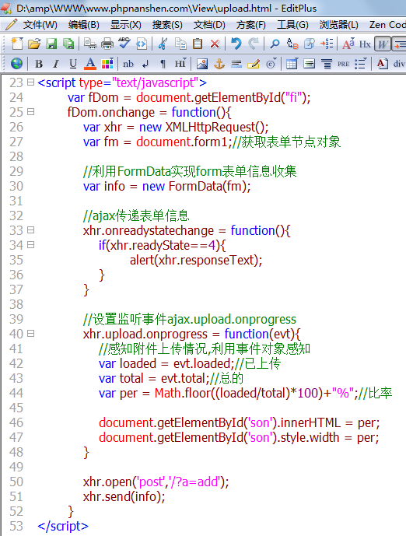Insert an anchor link icon
Screen dimensions: 406x536
(x=219, y=64)
